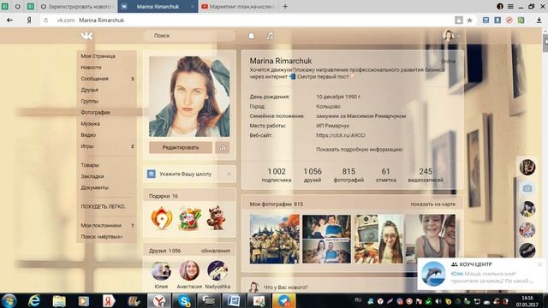Open friend 'Nadyushka' avatar

pos(217,270)
